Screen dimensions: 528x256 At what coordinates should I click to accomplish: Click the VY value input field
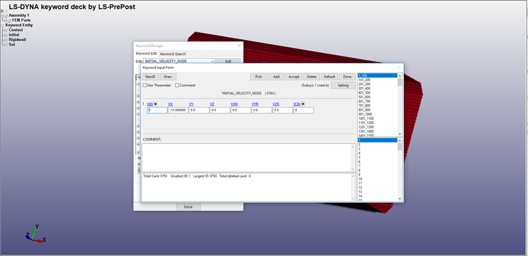[x=199, y=110]
